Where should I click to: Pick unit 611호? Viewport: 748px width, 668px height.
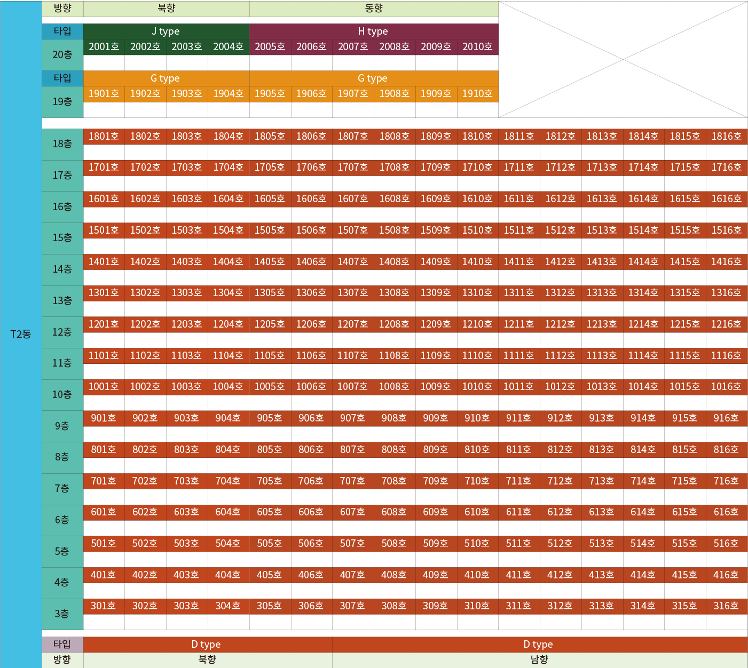pyautogui.click(x=518, y=512)
